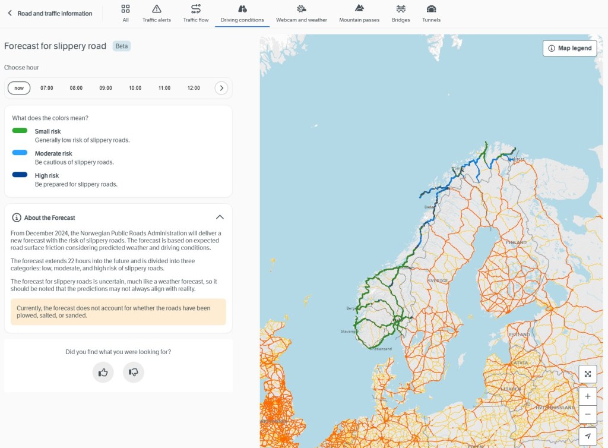Collapse the About the Forecast section
The image size is (608, 448).
tap(220, 217)
